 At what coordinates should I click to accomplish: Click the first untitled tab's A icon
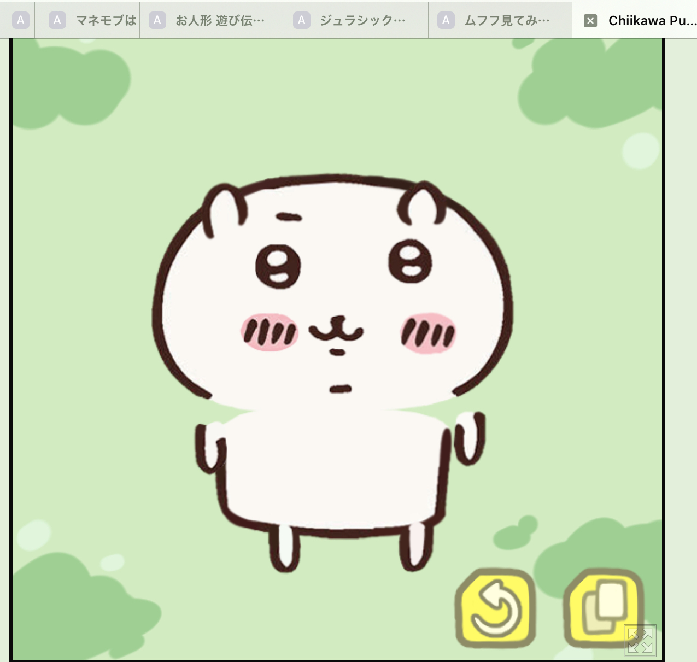coord(20,21)
